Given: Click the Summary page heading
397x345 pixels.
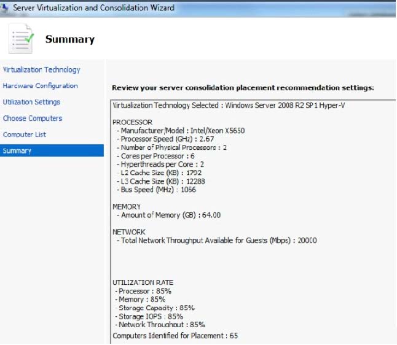Looking at the screenshot, I should (x=70, y=39).
